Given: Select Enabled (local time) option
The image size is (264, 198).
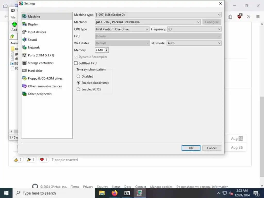Looking at the screenshot, I should coord(78,83).
